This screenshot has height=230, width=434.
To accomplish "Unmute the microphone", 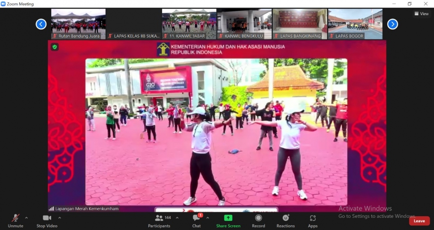I will pyautogui.click(x=16, y=221).
